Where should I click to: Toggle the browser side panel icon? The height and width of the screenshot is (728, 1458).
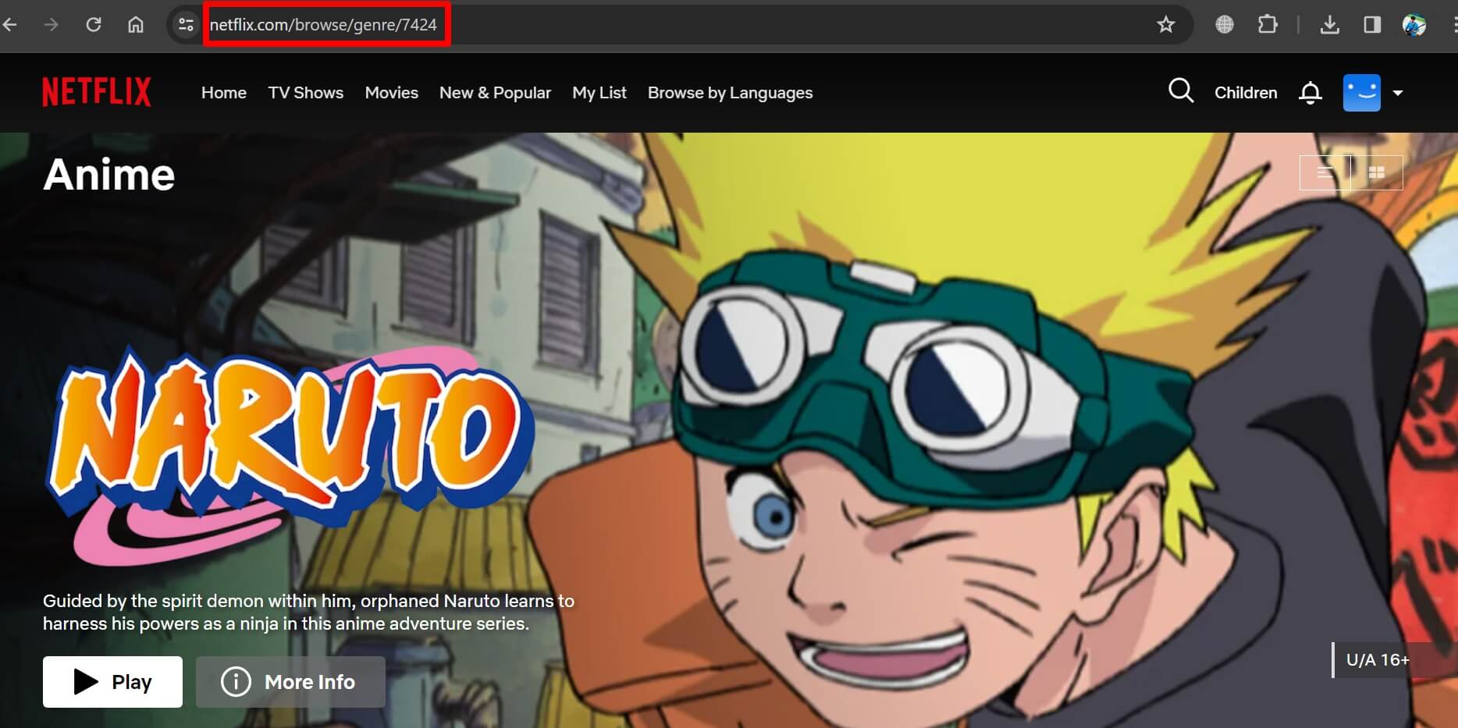click(1372, 25)
